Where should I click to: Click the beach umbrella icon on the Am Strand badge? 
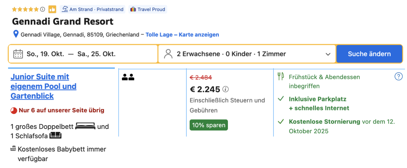[65, 9]
